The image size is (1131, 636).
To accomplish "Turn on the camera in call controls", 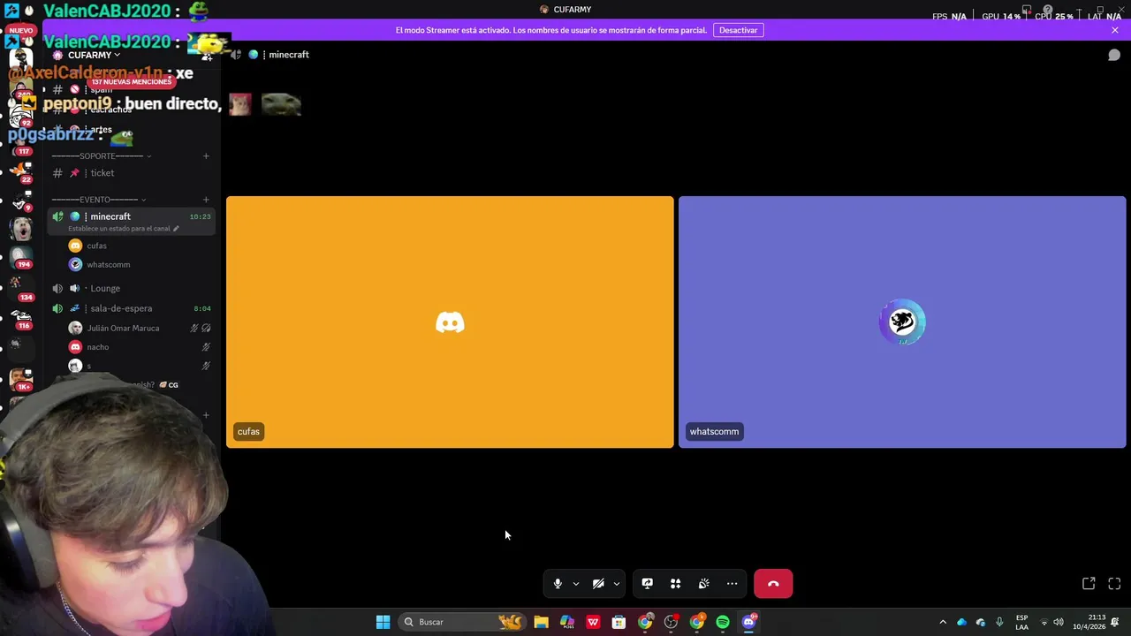I will tap(598, 584).
